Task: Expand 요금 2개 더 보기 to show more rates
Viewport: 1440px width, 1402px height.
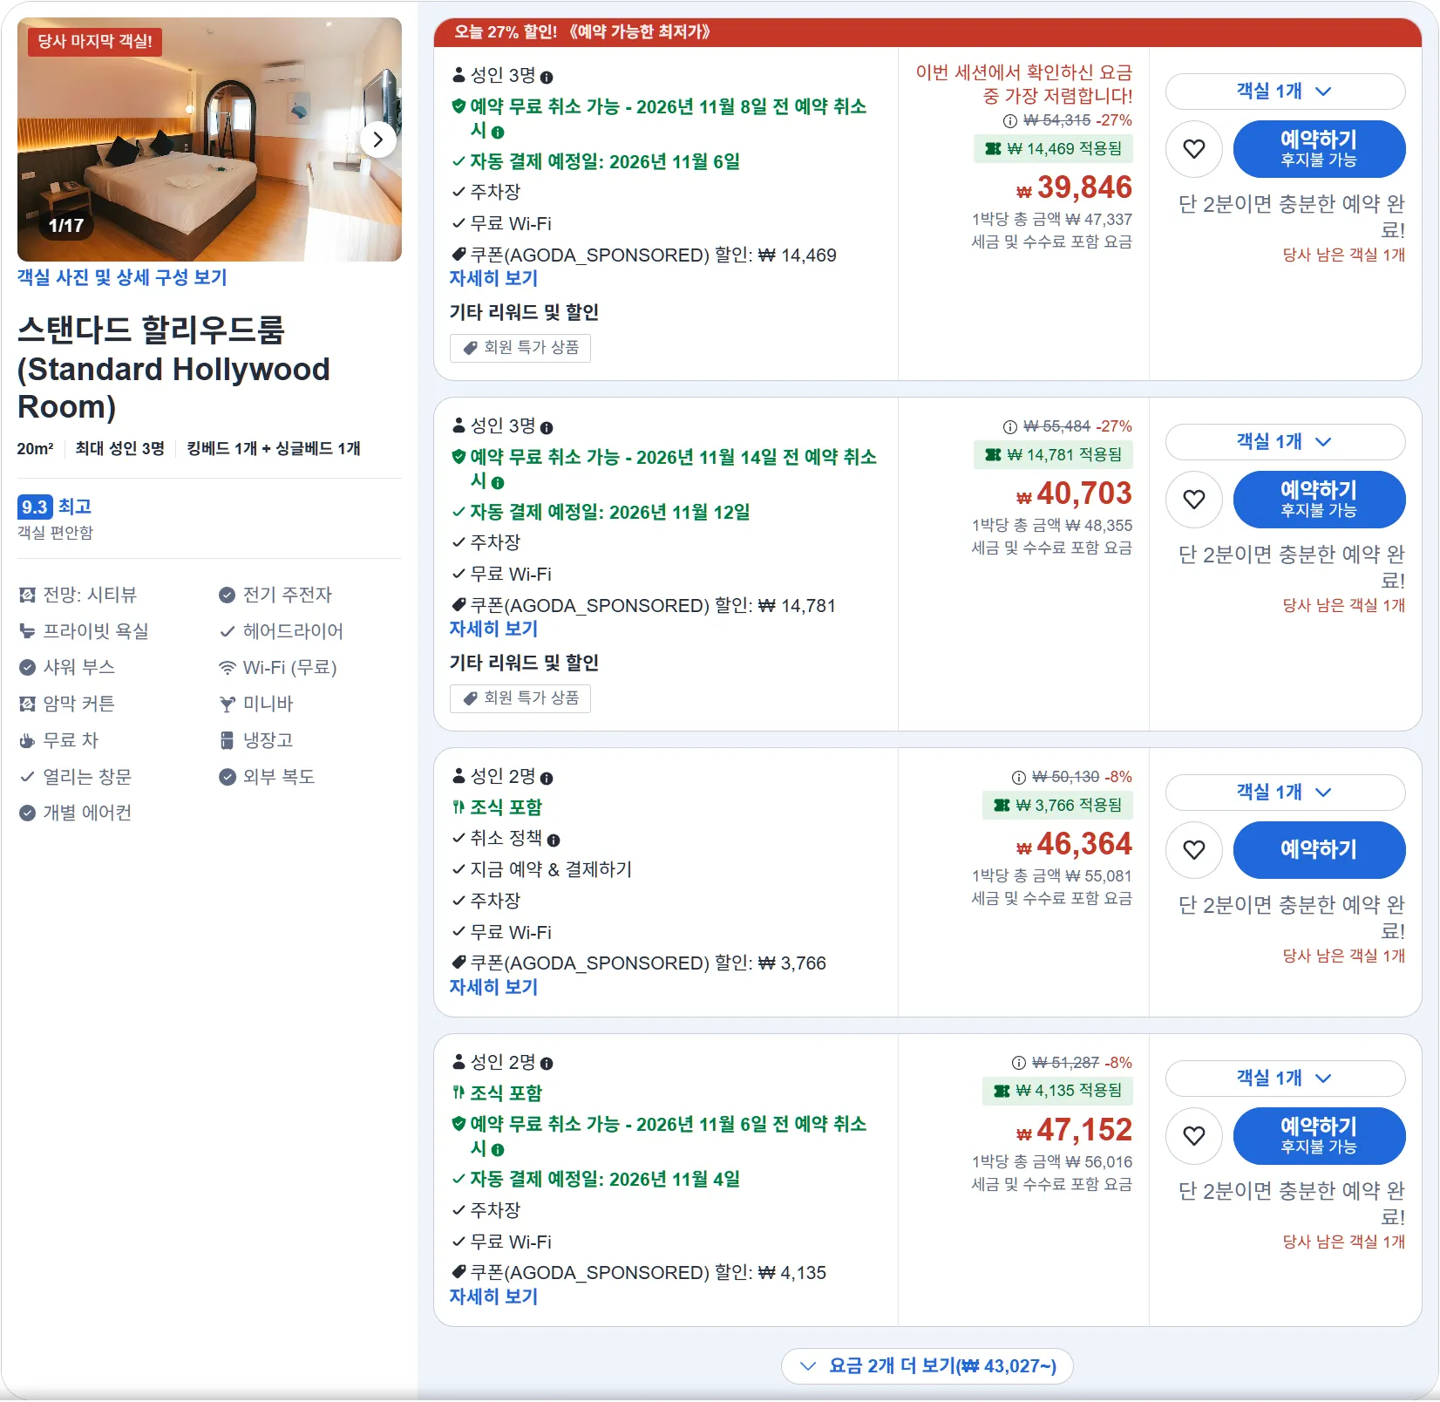Action: pyautogui.click(x=927, y=1366)
